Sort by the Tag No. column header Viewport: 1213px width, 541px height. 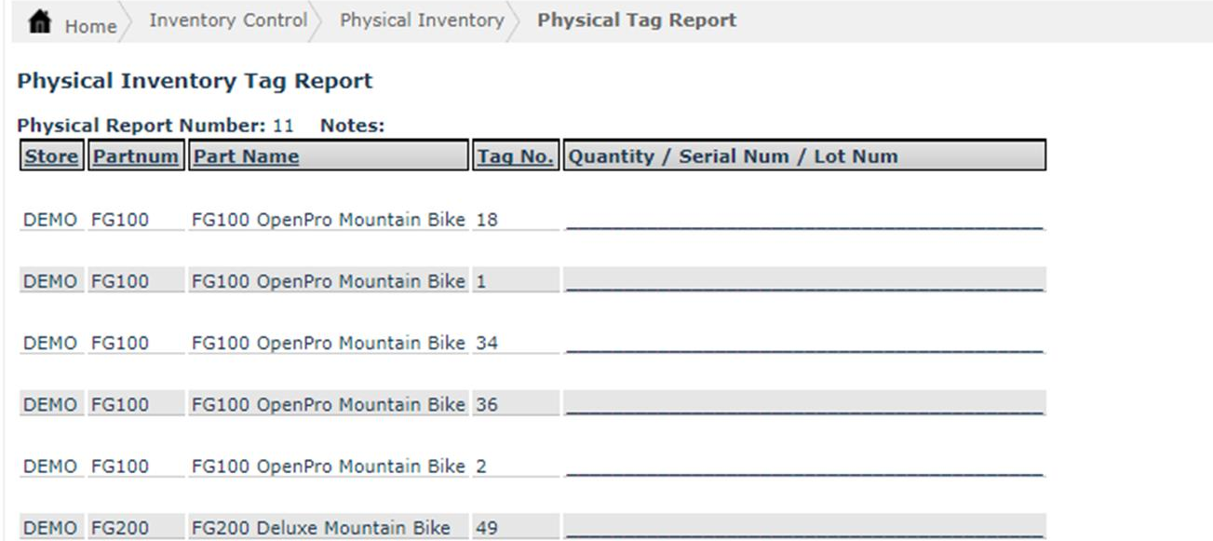516,156
